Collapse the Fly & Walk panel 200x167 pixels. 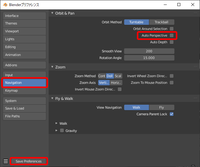[x=52, y=98]
